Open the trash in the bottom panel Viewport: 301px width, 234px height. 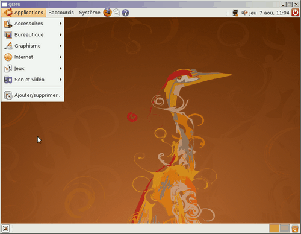(x=295, y=229)
